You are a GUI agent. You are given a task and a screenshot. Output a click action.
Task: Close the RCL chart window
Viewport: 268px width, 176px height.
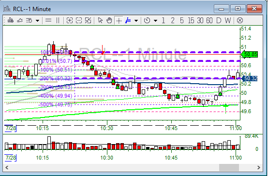254,9
